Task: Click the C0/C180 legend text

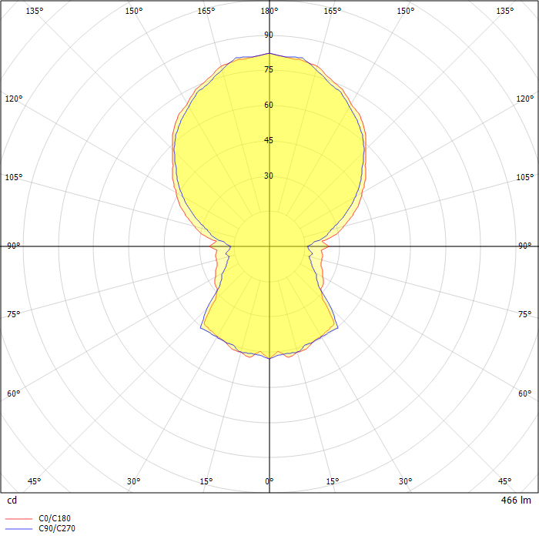Action: pyautogui.click(x=55, y=518)
